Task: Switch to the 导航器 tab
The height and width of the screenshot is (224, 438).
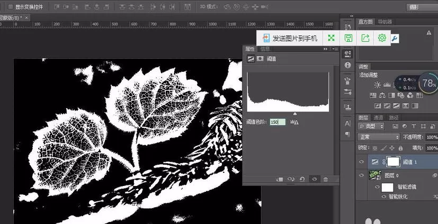Action: 385,22
